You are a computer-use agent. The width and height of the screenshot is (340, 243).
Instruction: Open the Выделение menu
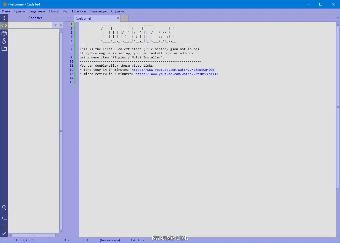pos(37,11)
